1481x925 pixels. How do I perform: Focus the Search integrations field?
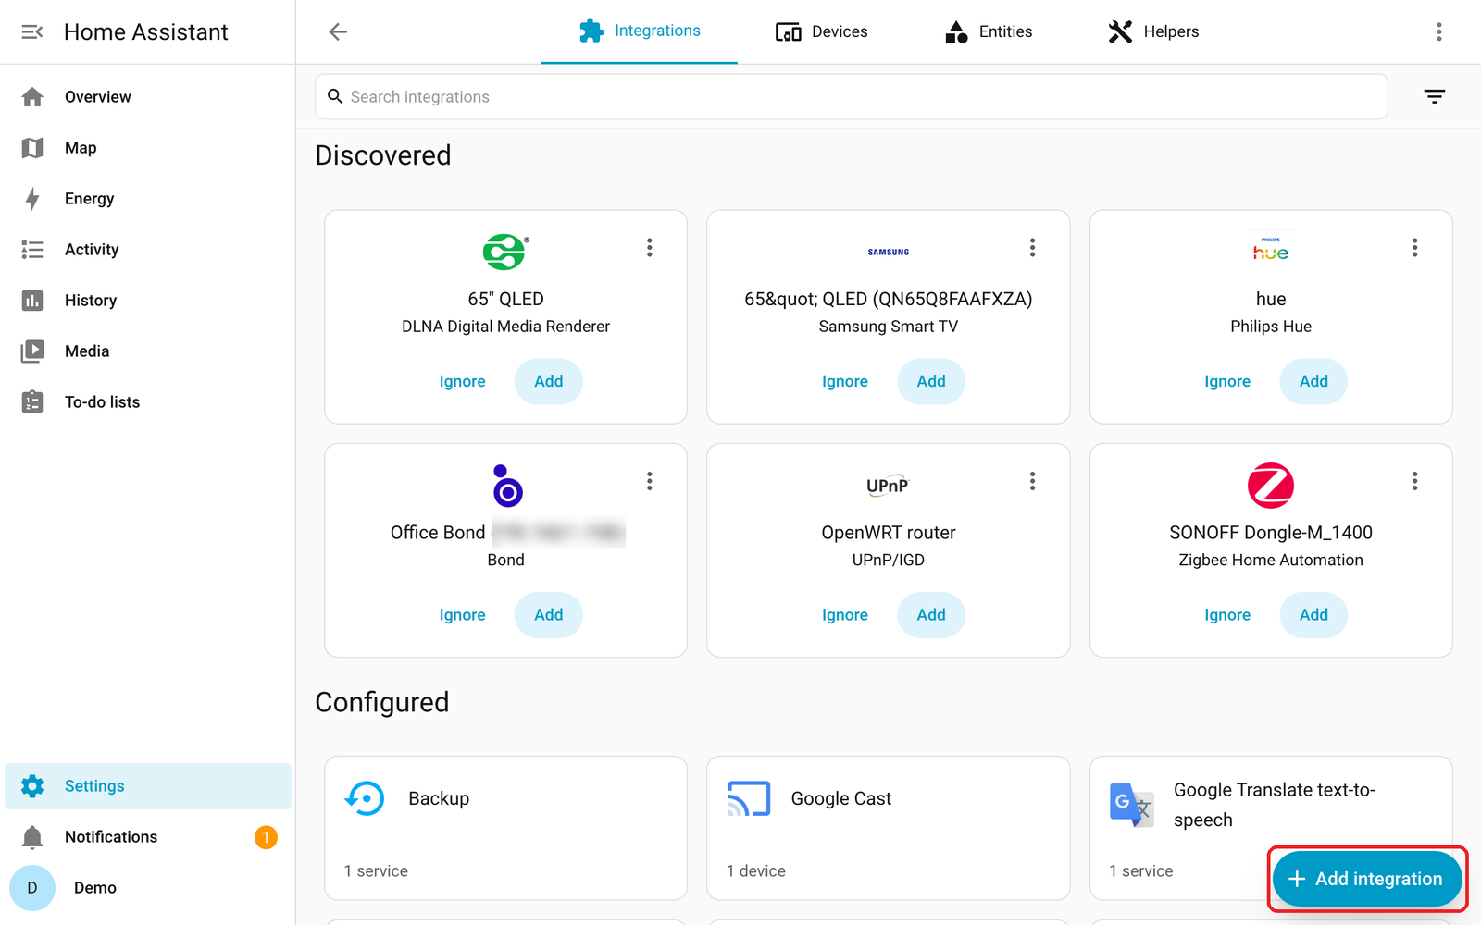851,96
